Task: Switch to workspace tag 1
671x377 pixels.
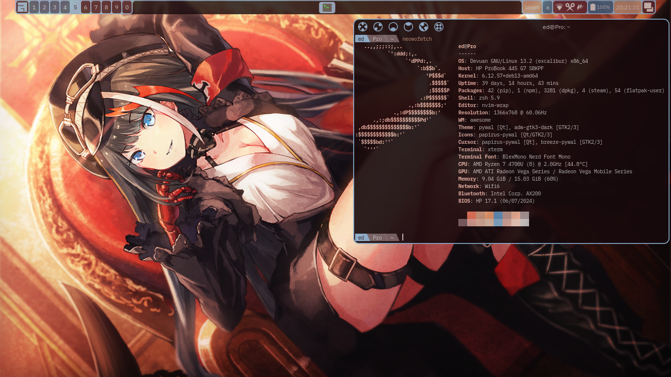Action: pos(34,7)
